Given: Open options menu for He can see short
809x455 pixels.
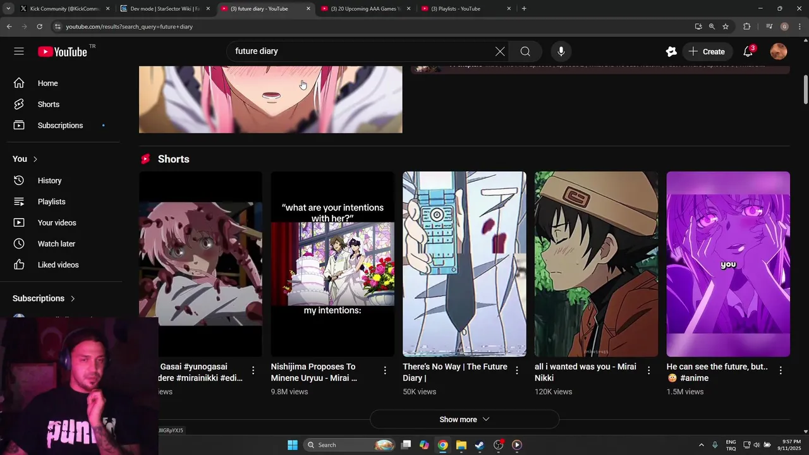Looking at the screenshot, I should (x=781, y=370).
